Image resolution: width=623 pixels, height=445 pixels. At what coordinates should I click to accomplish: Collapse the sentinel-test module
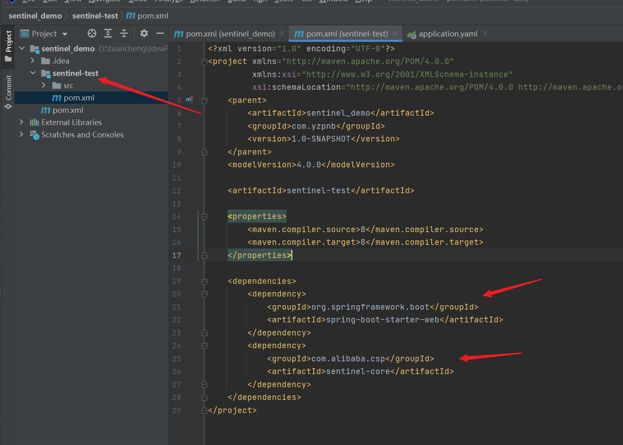(33, 73)
